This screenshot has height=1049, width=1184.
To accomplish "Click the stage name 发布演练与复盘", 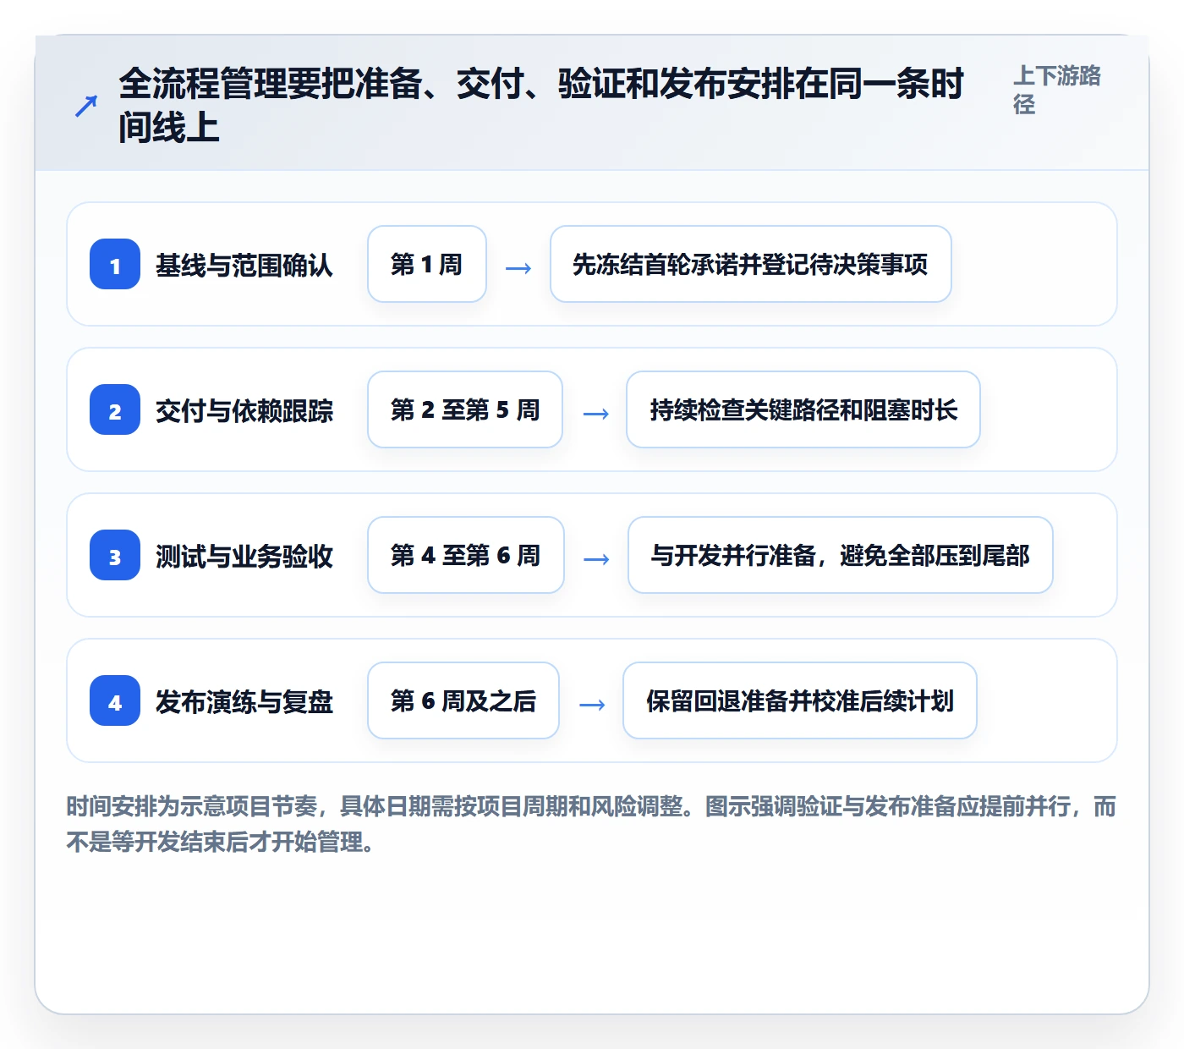I will tap(244, 701).
